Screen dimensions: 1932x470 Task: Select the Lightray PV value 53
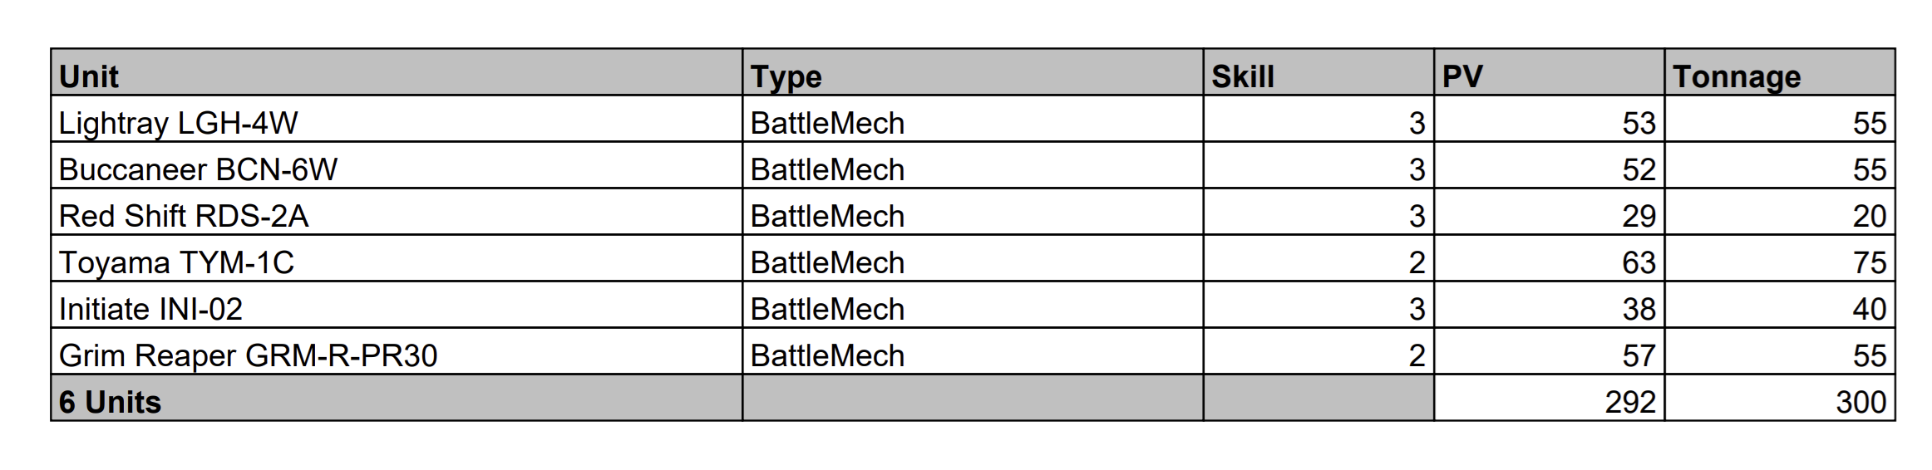point(1639,123)
